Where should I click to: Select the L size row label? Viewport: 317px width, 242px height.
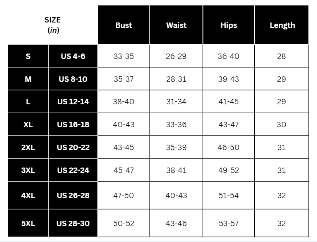[x=28, y=102]
